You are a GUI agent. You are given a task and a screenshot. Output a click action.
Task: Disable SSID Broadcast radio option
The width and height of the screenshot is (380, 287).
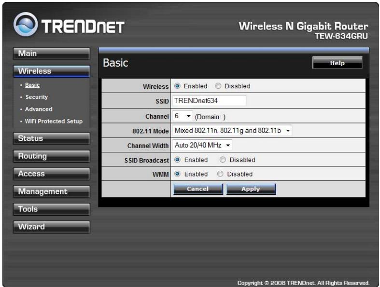point(223,160)
